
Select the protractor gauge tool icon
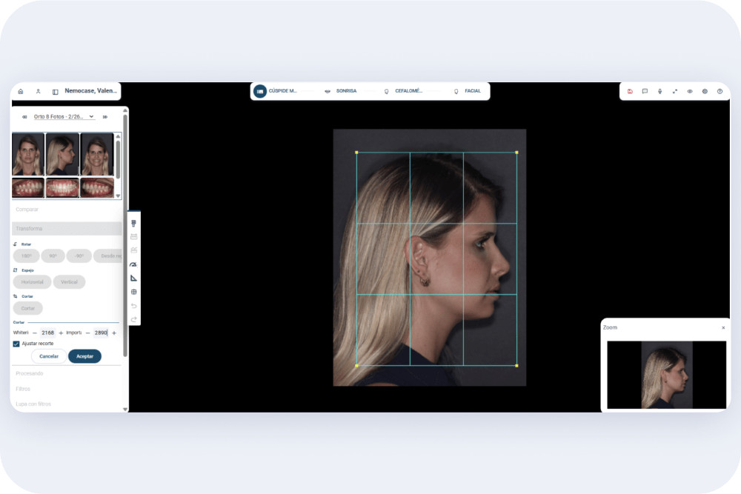click(x=133, y=264)
